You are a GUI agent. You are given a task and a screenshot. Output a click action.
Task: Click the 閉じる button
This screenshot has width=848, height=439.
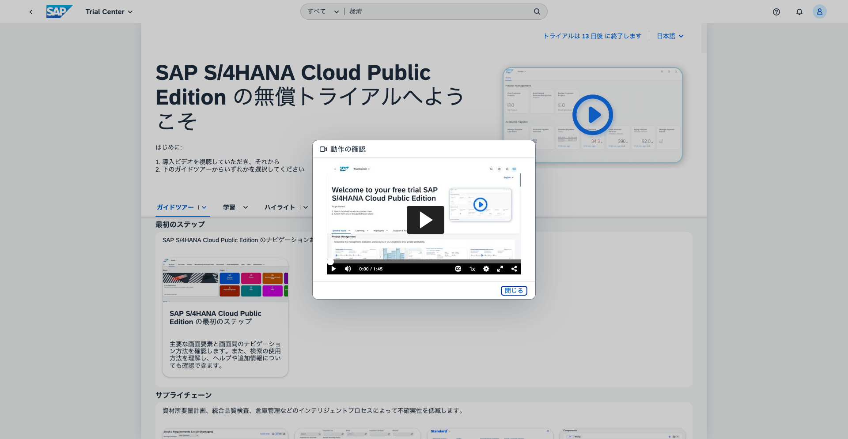tap(514, 291)
